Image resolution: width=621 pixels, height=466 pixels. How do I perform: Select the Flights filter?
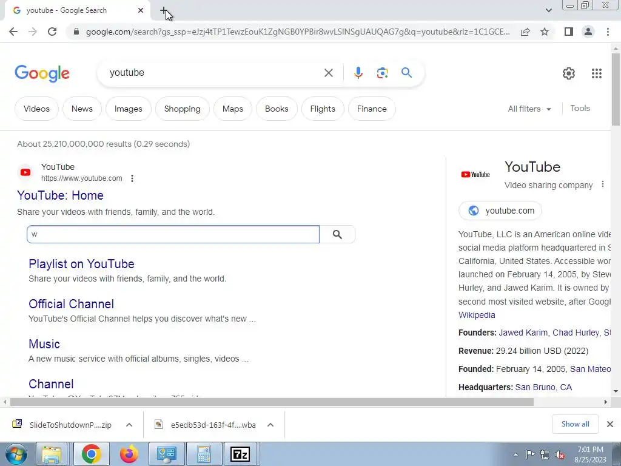pyautogui.click(x=323, y=109)
